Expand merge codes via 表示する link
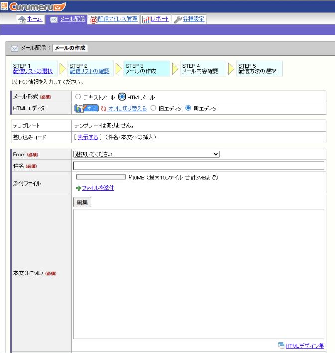 88,137
